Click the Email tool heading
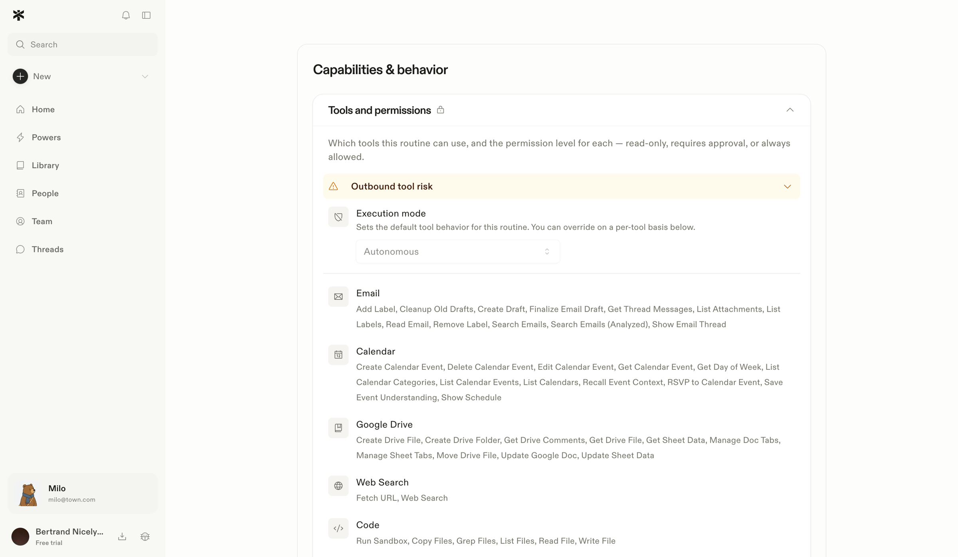 tap(368, 293)
